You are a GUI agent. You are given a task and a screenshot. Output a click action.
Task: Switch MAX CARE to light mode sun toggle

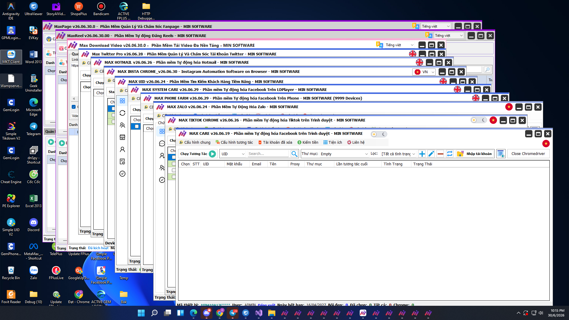coord(374,134)
